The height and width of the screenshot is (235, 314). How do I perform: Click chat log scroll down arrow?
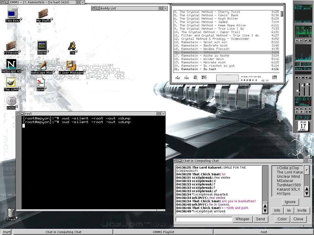pos(265,211)
